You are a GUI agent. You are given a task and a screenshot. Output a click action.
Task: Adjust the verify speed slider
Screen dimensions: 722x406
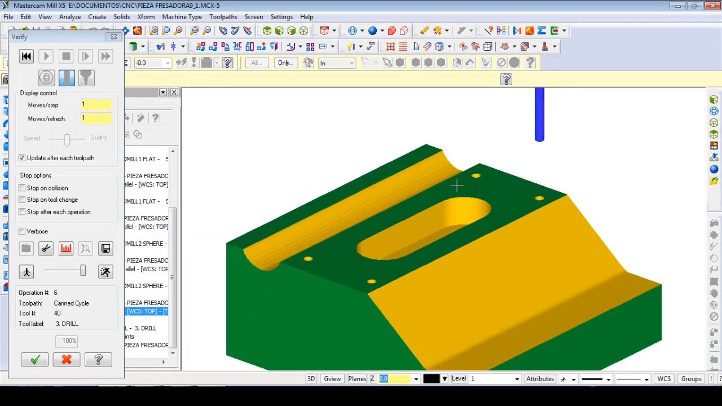pyautogui.click(x=83, y=271)
